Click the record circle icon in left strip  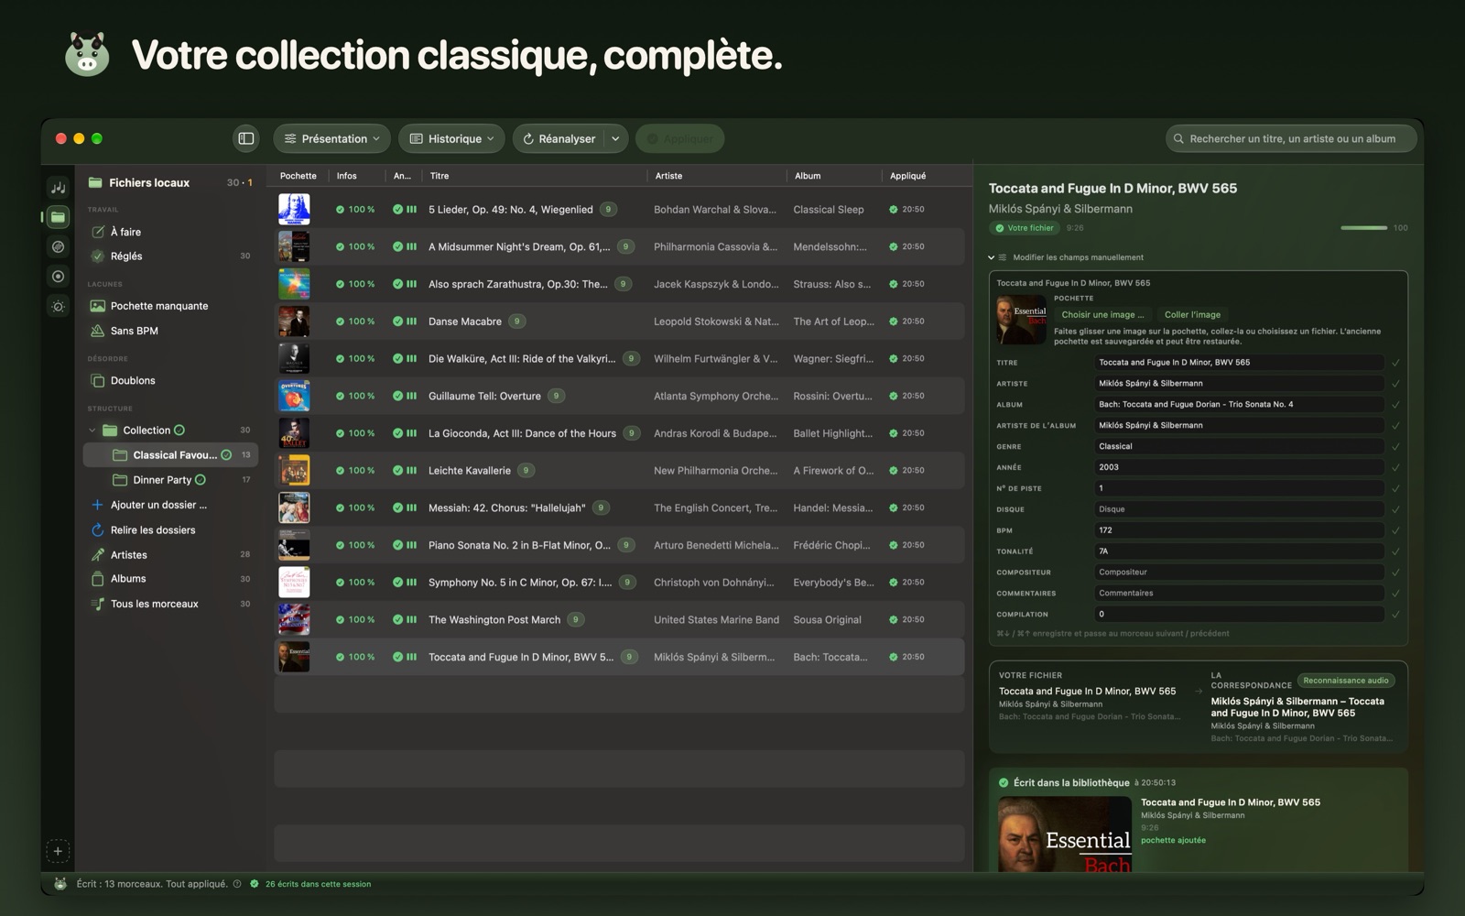point(58,276)
